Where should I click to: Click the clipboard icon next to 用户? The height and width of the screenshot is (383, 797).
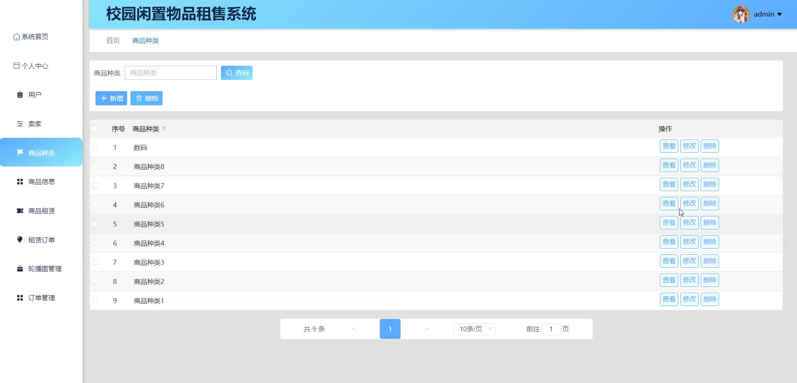[x=20, y=95]
